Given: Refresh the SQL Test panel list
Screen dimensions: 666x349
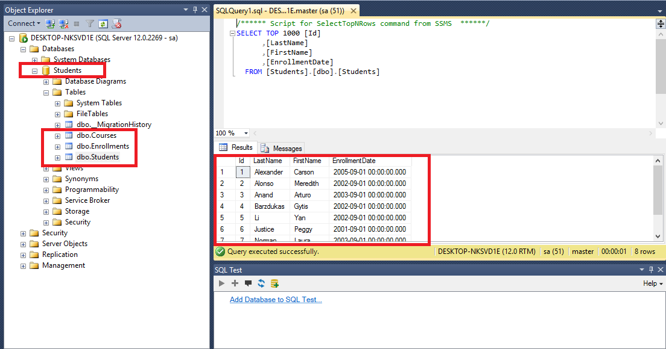Looking at the screenshot, I should 261,283.
